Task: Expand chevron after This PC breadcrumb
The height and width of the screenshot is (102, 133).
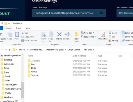Action: (27, 50)
